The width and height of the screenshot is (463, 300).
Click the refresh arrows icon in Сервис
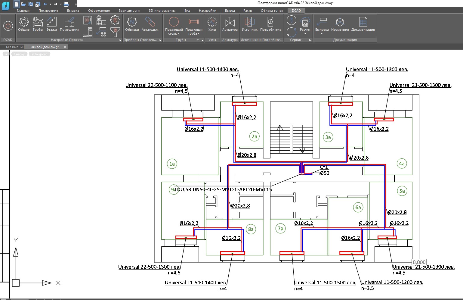click(x=291, y=32)
